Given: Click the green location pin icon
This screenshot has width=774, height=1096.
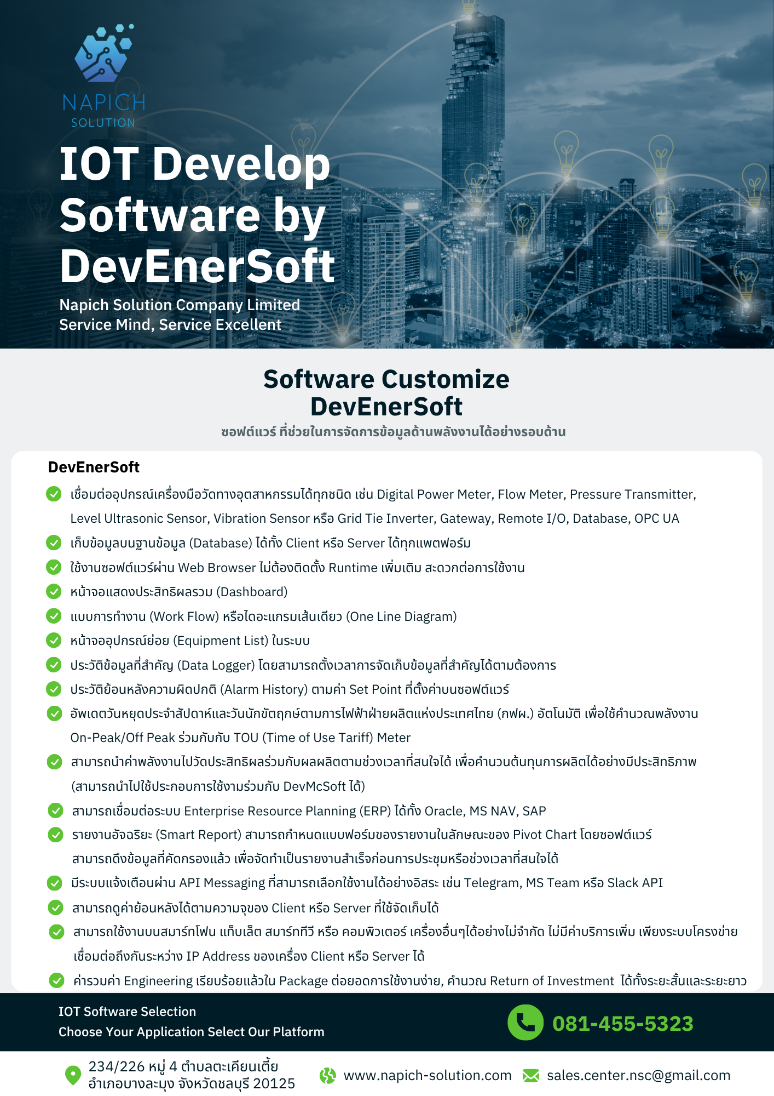Looking at the screenshot, I should 73,1075.
